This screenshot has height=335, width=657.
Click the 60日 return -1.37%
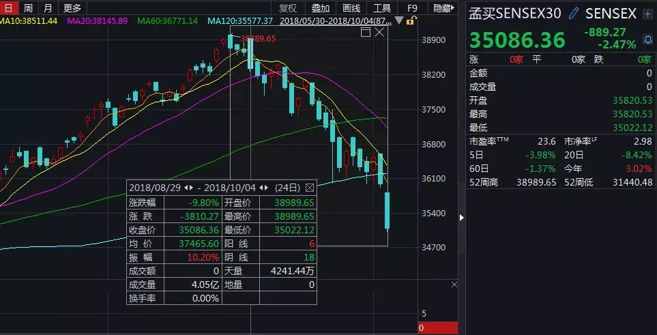540,169
